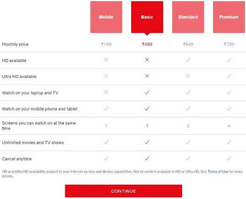Click the Basic laptop and TV red checkmark

pos(147,92)
